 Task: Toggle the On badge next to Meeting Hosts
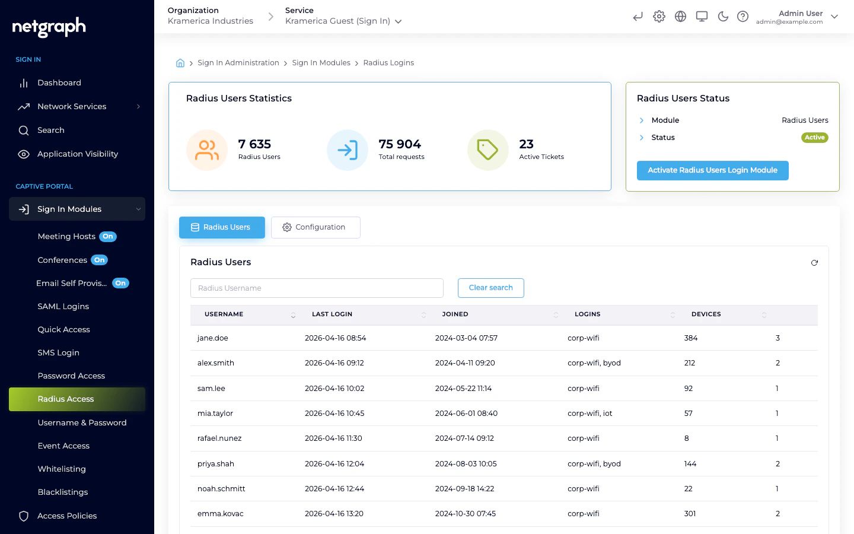108,236
